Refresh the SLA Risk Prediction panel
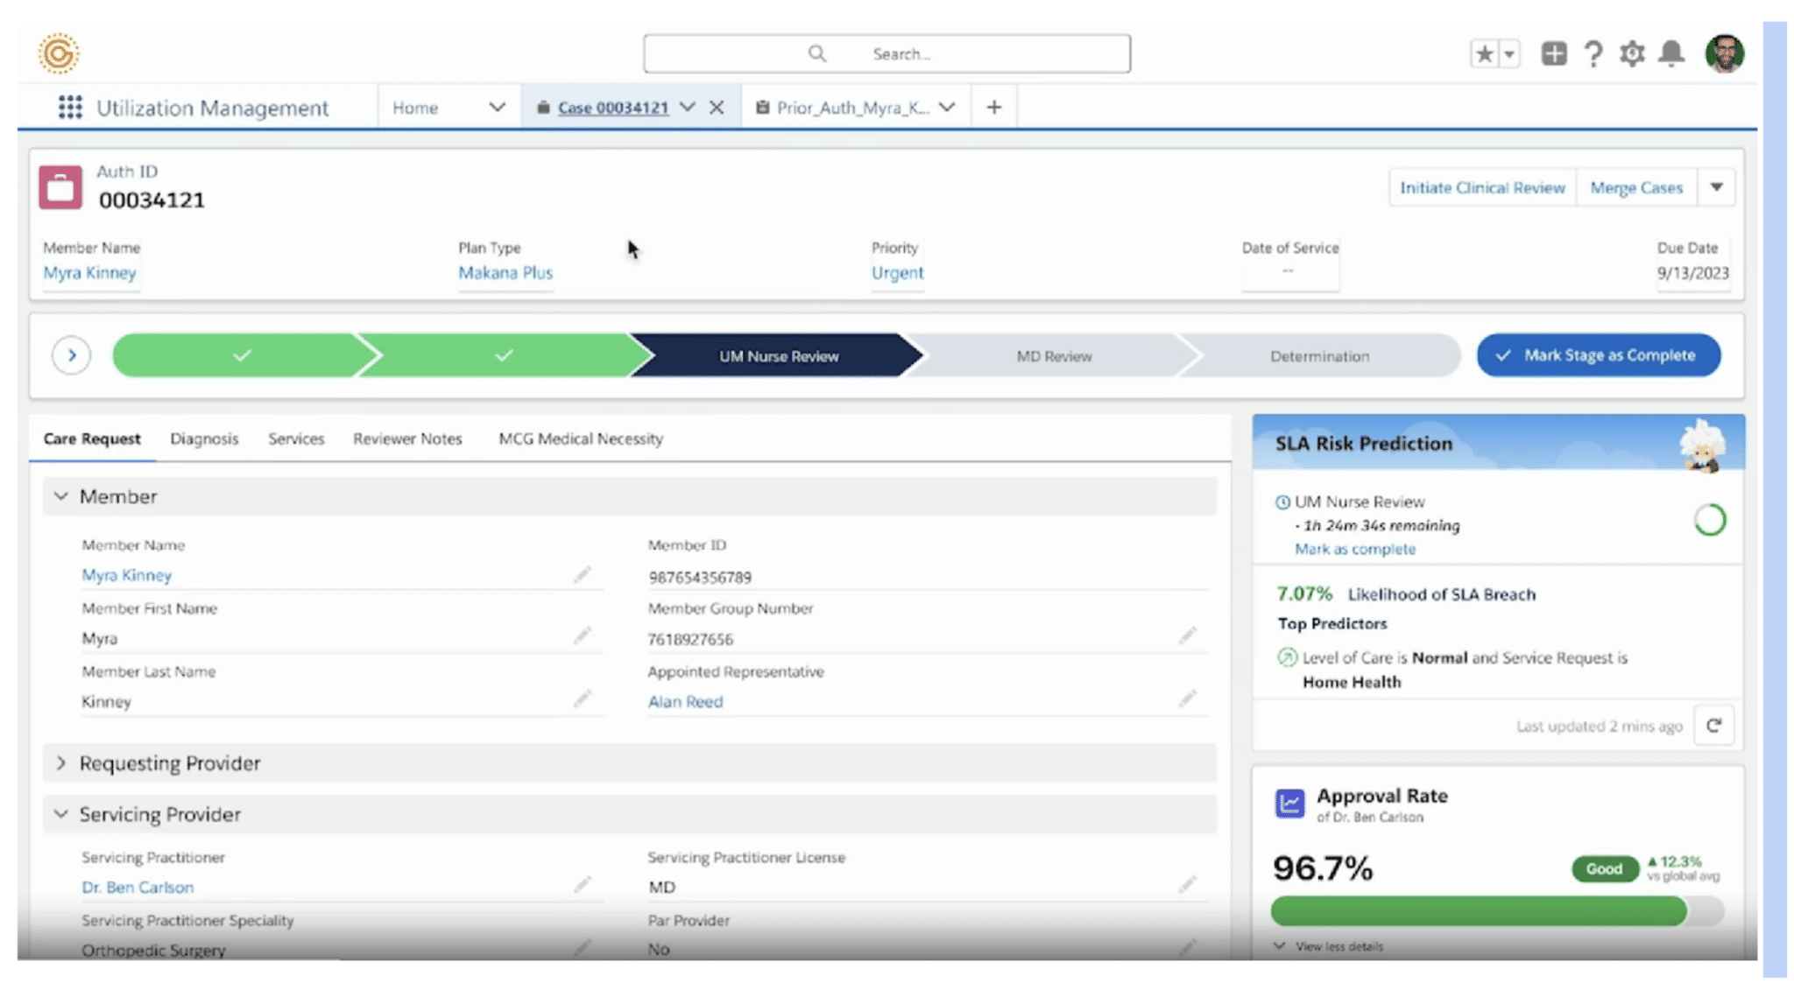 [1713, 726]
